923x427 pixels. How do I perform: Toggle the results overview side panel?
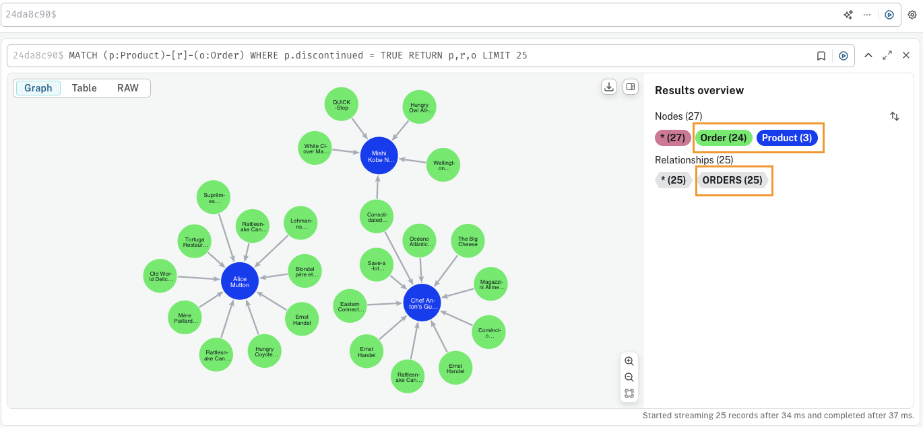click(x=630, y=87)
